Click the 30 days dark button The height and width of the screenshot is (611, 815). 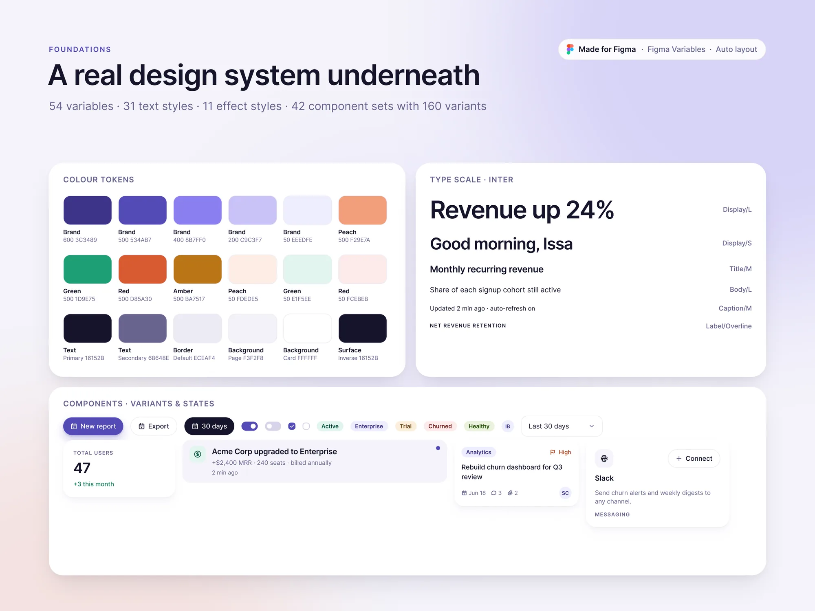coord(209,426)
